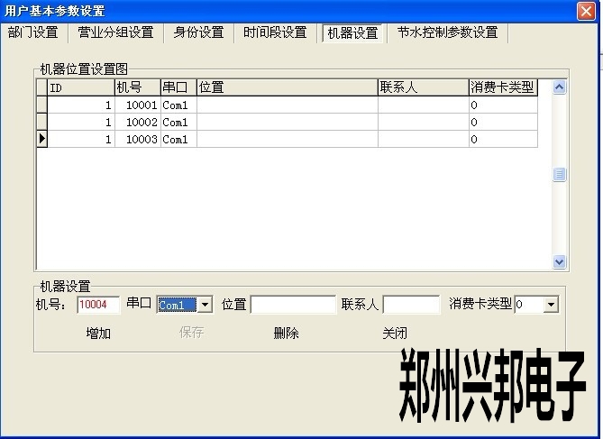Focus the 位置 text field
603x439 pixels.
click(x=292, y=305)
